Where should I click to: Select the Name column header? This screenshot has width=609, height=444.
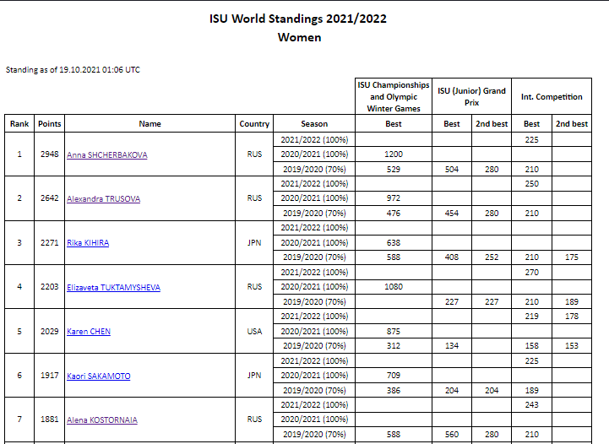click(x=150, y=124)
